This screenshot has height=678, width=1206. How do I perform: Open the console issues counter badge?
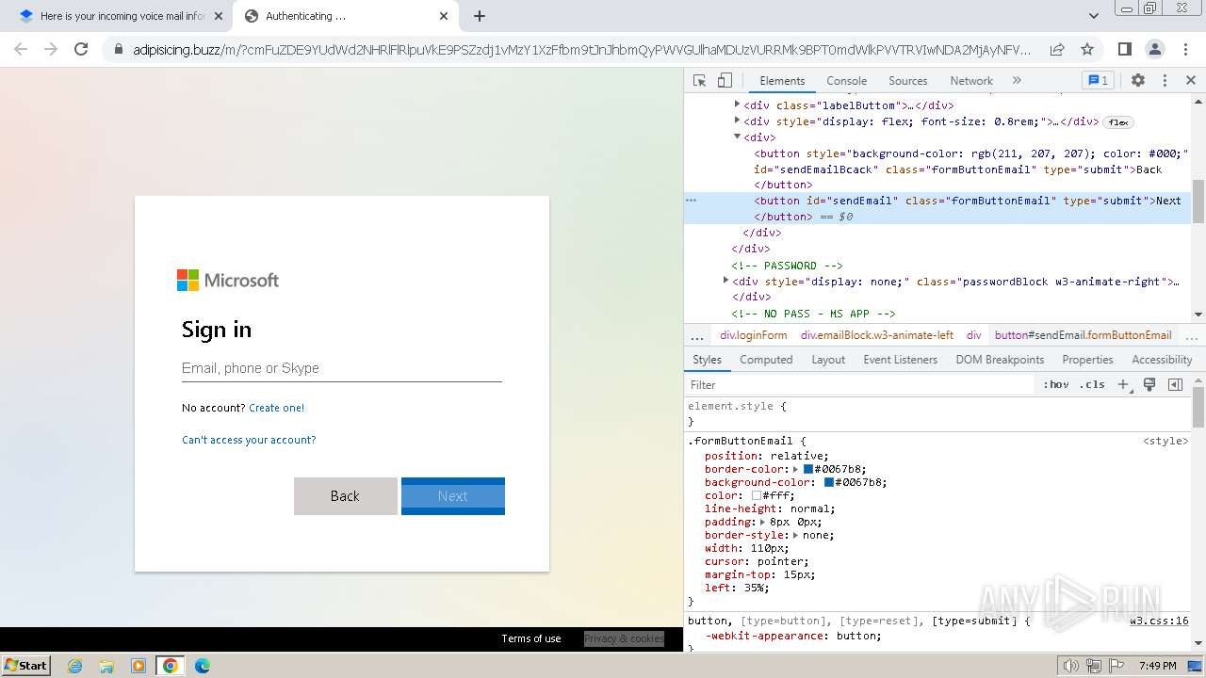click(x=1098, y=80)
